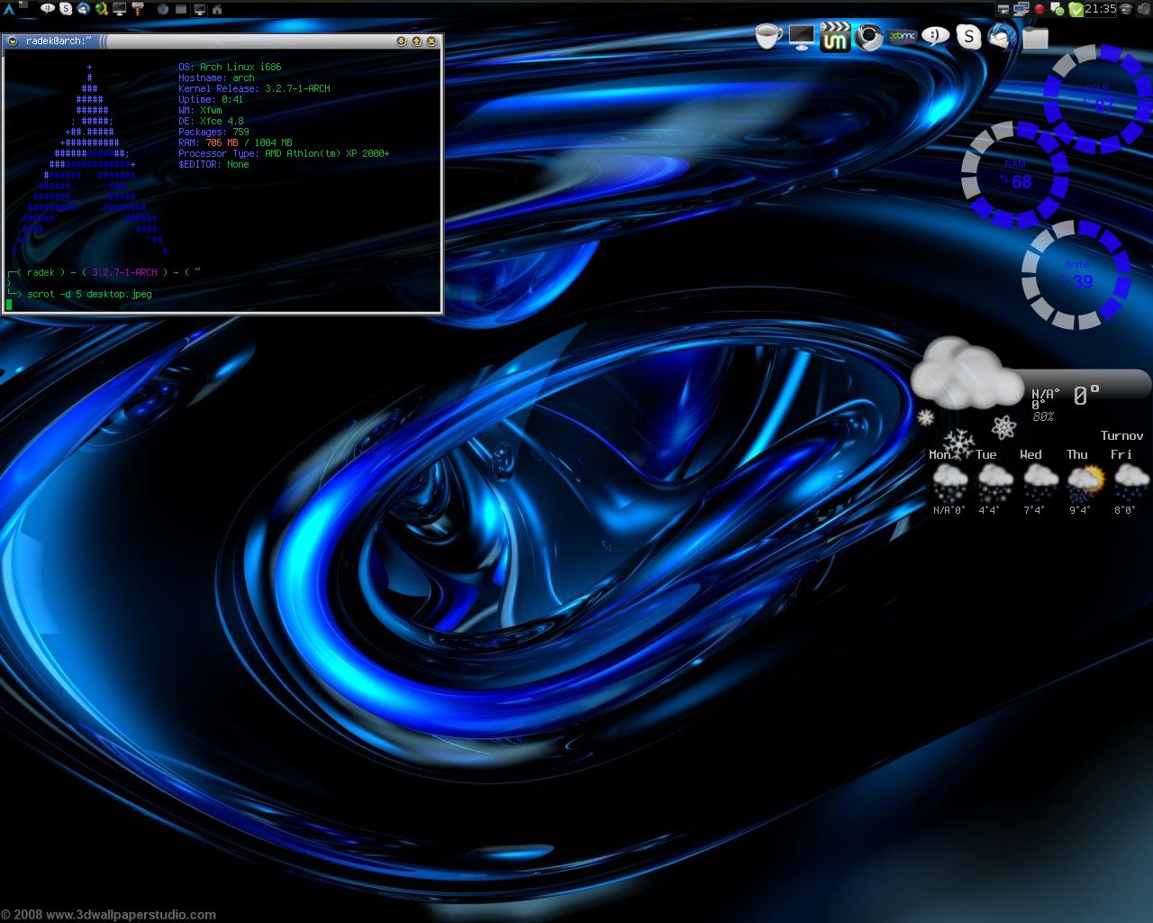Click the 'RAM: 706 MB / 1004 MB' line
The width and height of the screenshot is (1153, 923).
tap(235, 142)
